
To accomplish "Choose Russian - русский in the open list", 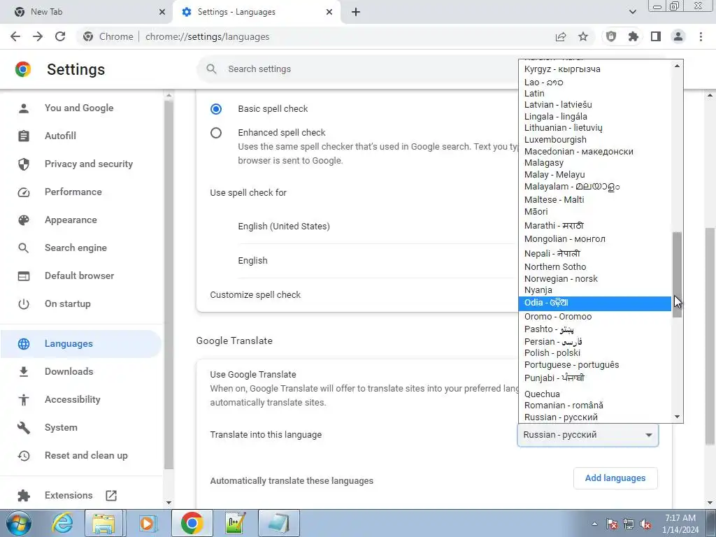I will [x=594, y=417].
